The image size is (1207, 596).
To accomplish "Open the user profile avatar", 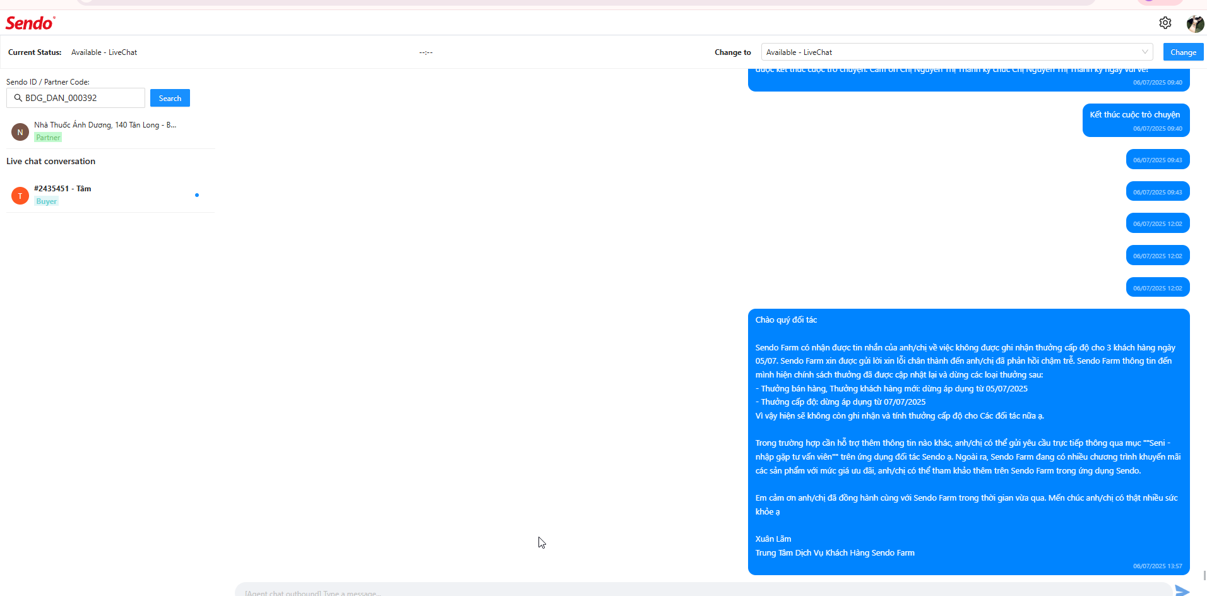I will coord(1194,23).
